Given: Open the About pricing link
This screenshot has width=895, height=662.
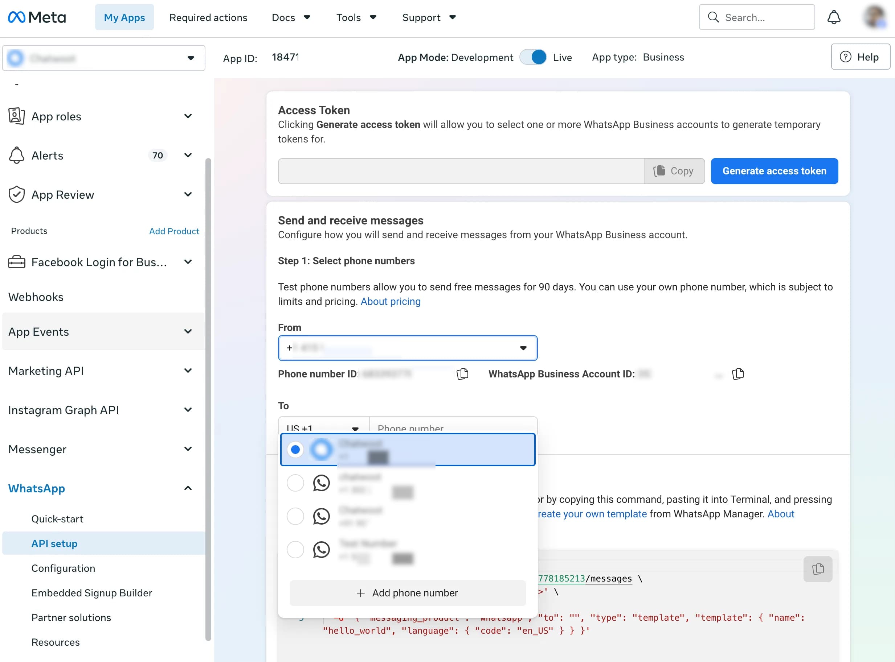Looking at the screenshot, I should point(391,301).
